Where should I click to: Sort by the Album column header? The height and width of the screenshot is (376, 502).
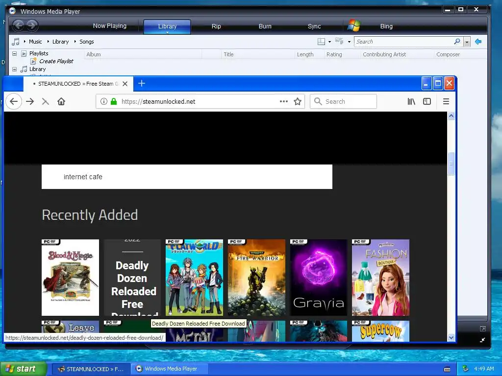(94, 54)
